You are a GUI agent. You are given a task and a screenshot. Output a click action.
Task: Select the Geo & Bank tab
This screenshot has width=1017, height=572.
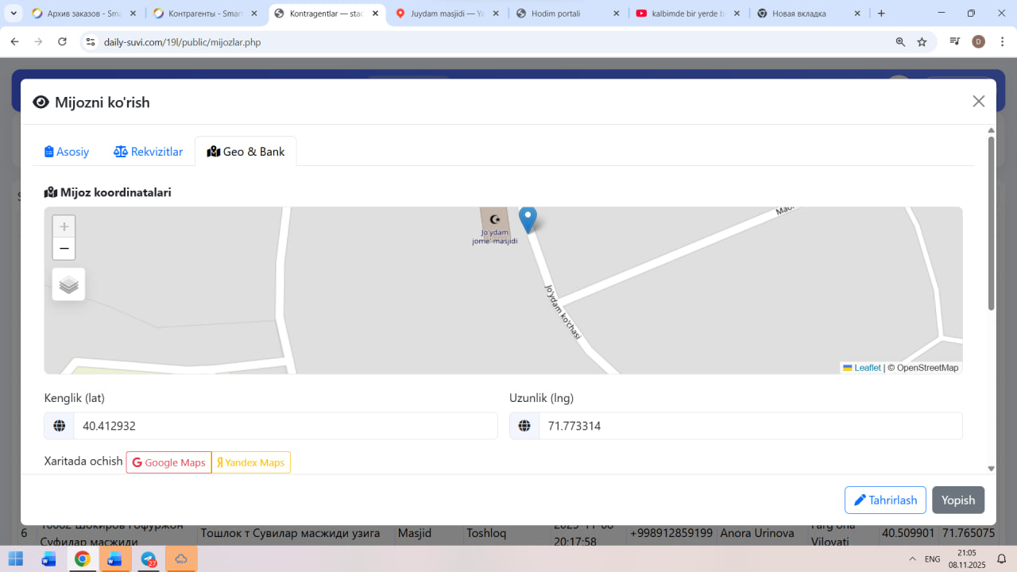pyautogui.click(x=246, y=152)
